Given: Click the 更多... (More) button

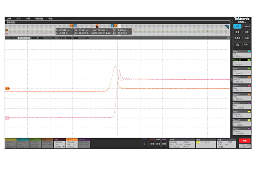Looking at the screenshot, I should click(x=247, y=44).
